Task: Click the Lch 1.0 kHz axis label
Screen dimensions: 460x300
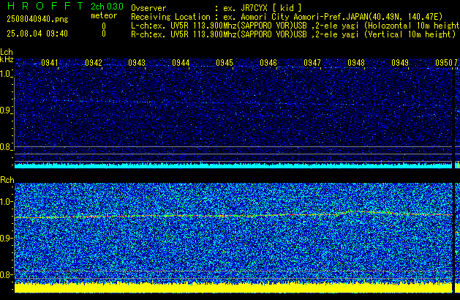Action: (6, 74)
